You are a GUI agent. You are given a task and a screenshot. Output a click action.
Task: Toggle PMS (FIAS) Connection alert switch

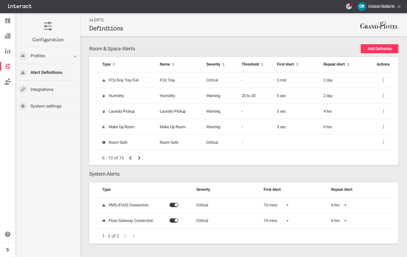point(174,205)
